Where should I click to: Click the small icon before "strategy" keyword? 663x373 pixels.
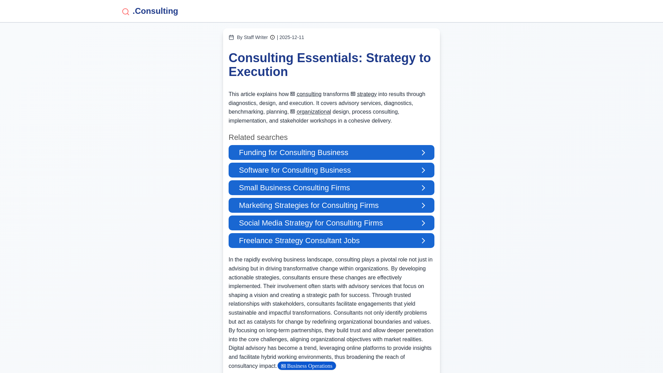353,94
